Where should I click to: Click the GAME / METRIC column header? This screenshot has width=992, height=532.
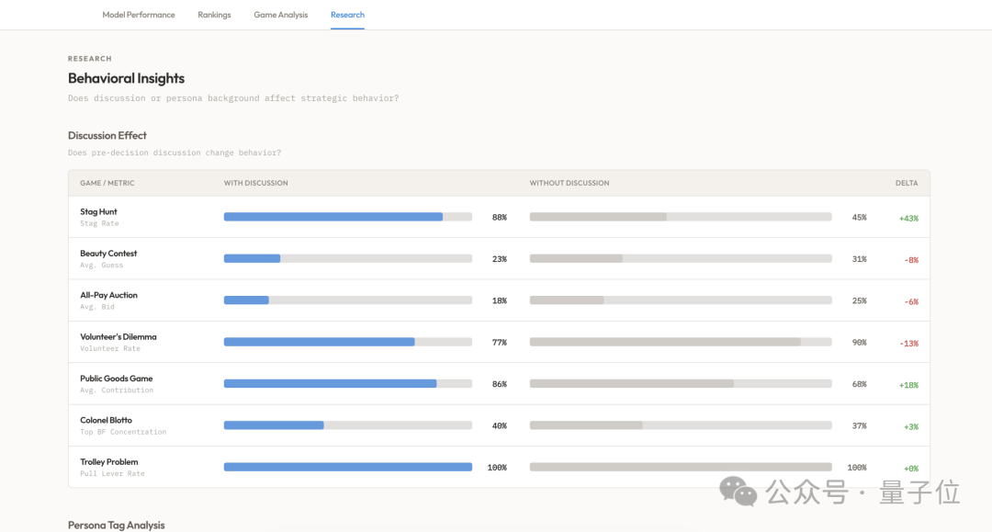point(107,183)
